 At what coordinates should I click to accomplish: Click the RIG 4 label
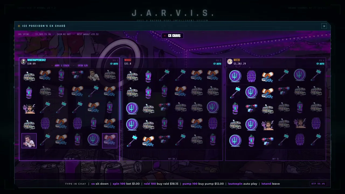[x=322, y=60]
